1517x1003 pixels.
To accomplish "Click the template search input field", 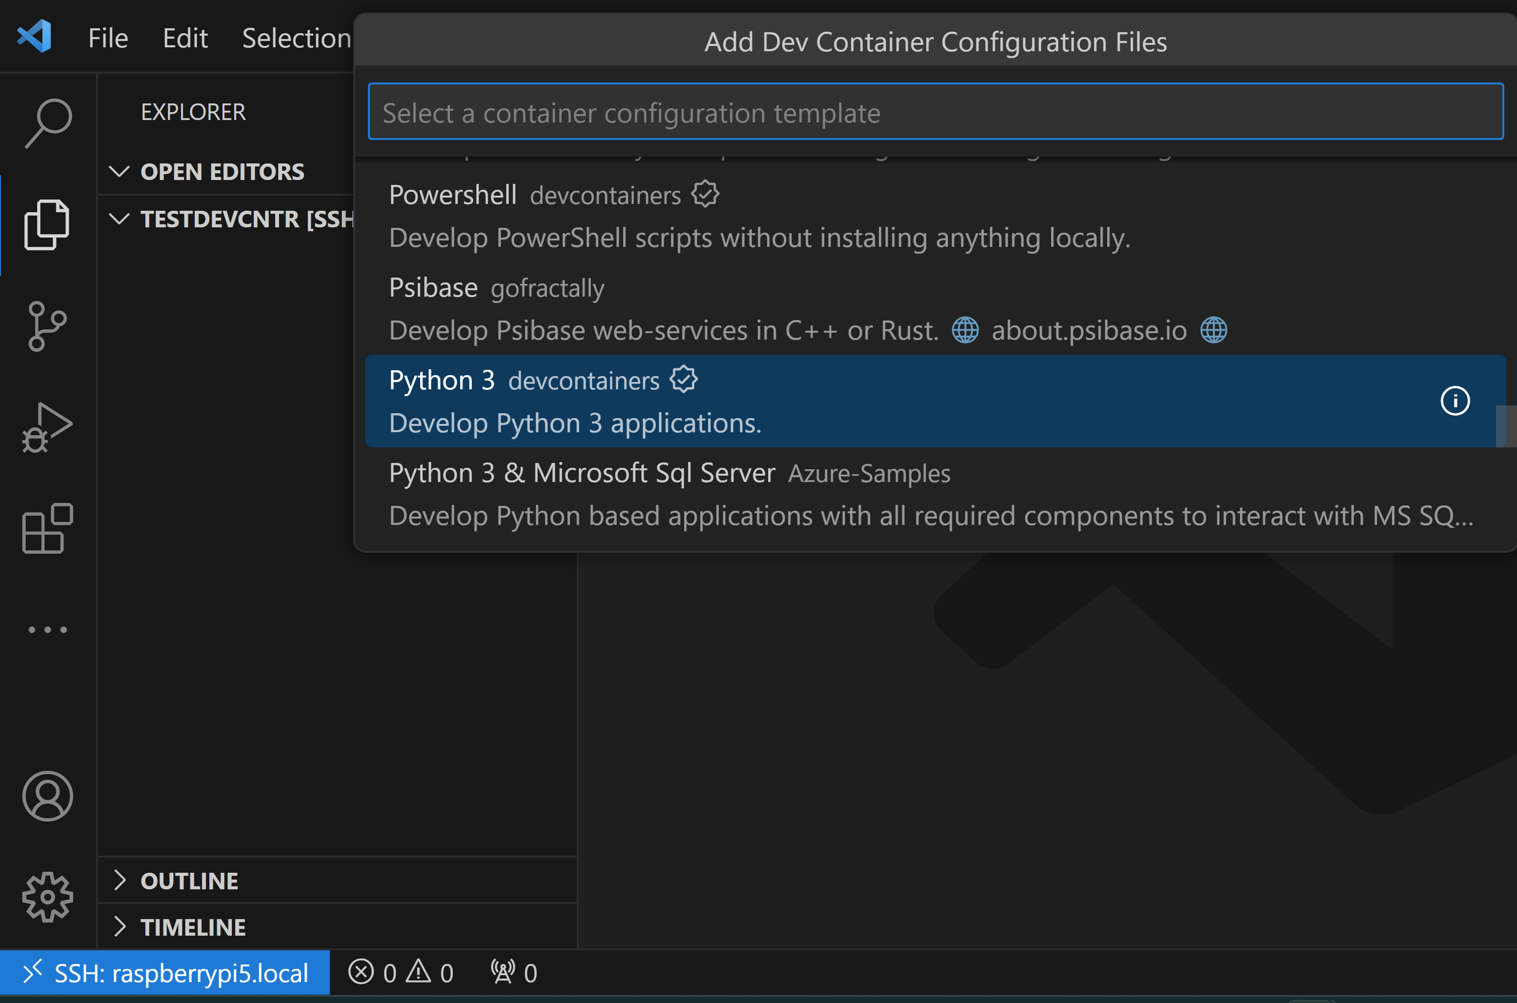I will [x=935, y=111].
